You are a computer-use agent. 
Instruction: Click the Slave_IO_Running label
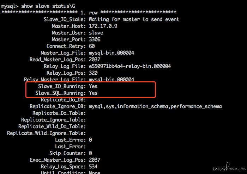[62, 86]
